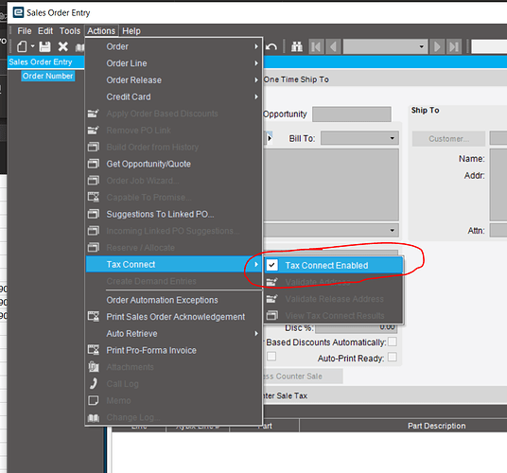Viewport: 507px width, 473px height.
Task: Select Order Number tree node
Action: coord(48,76)
